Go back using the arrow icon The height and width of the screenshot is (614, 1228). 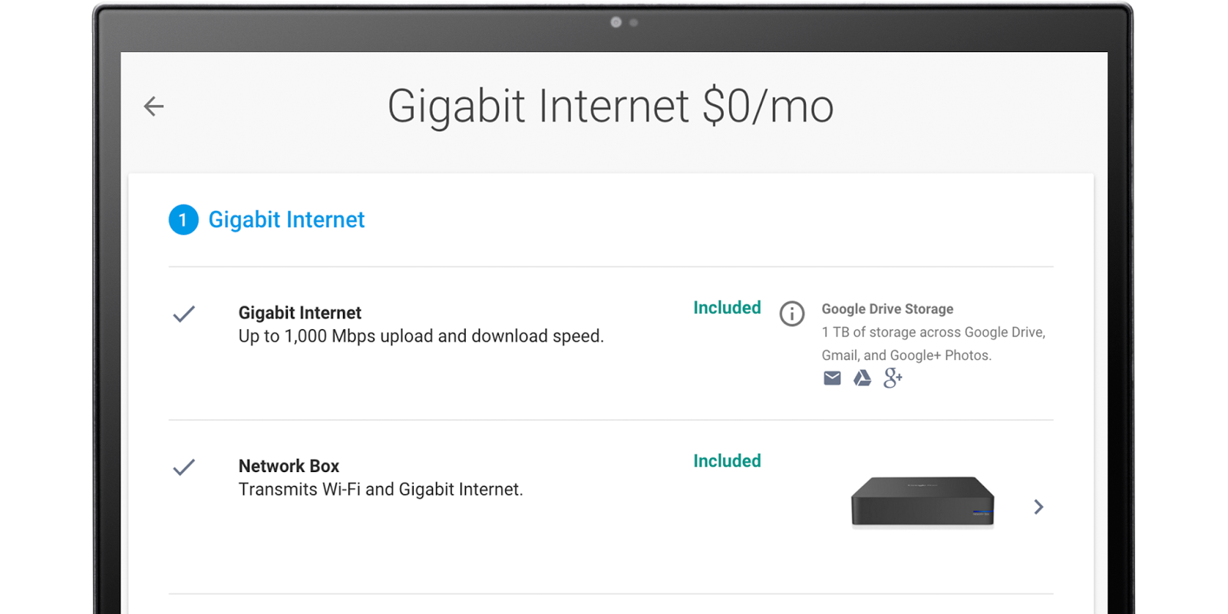tap(154, 106)
